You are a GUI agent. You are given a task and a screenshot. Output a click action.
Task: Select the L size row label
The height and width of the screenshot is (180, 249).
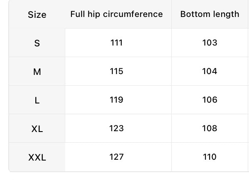click(x=37, y=101)
